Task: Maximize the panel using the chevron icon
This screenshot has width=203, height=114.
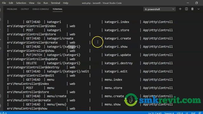Action: 199,9
